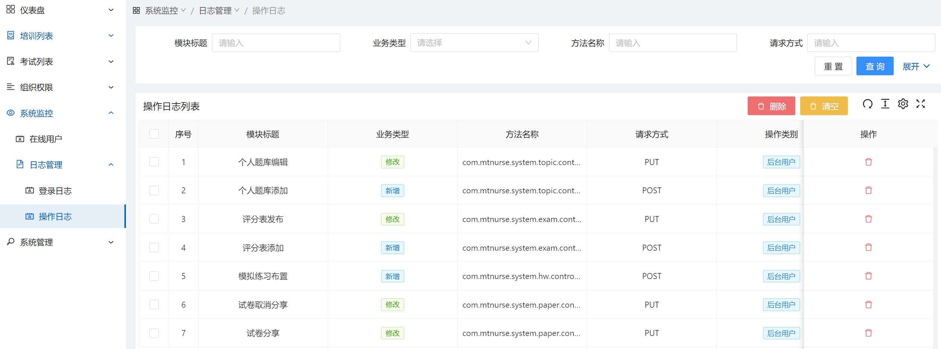The width and height of the screenshot is (941, 349).
Task: Tick the select-all checkbox in table header
Action: coord(154,134)
